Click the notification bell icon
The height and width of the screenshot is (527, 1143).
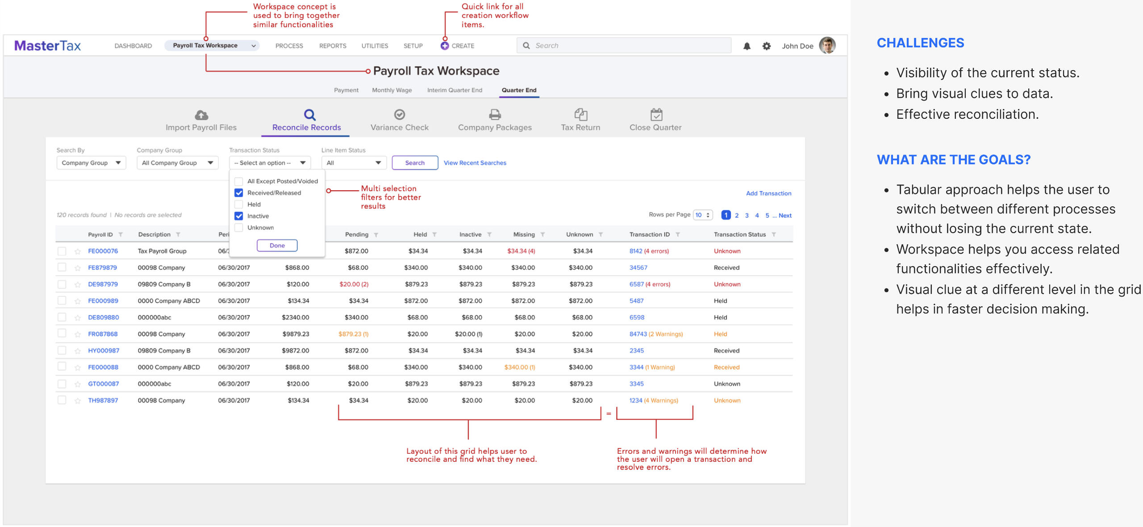(x=747, y=46)
